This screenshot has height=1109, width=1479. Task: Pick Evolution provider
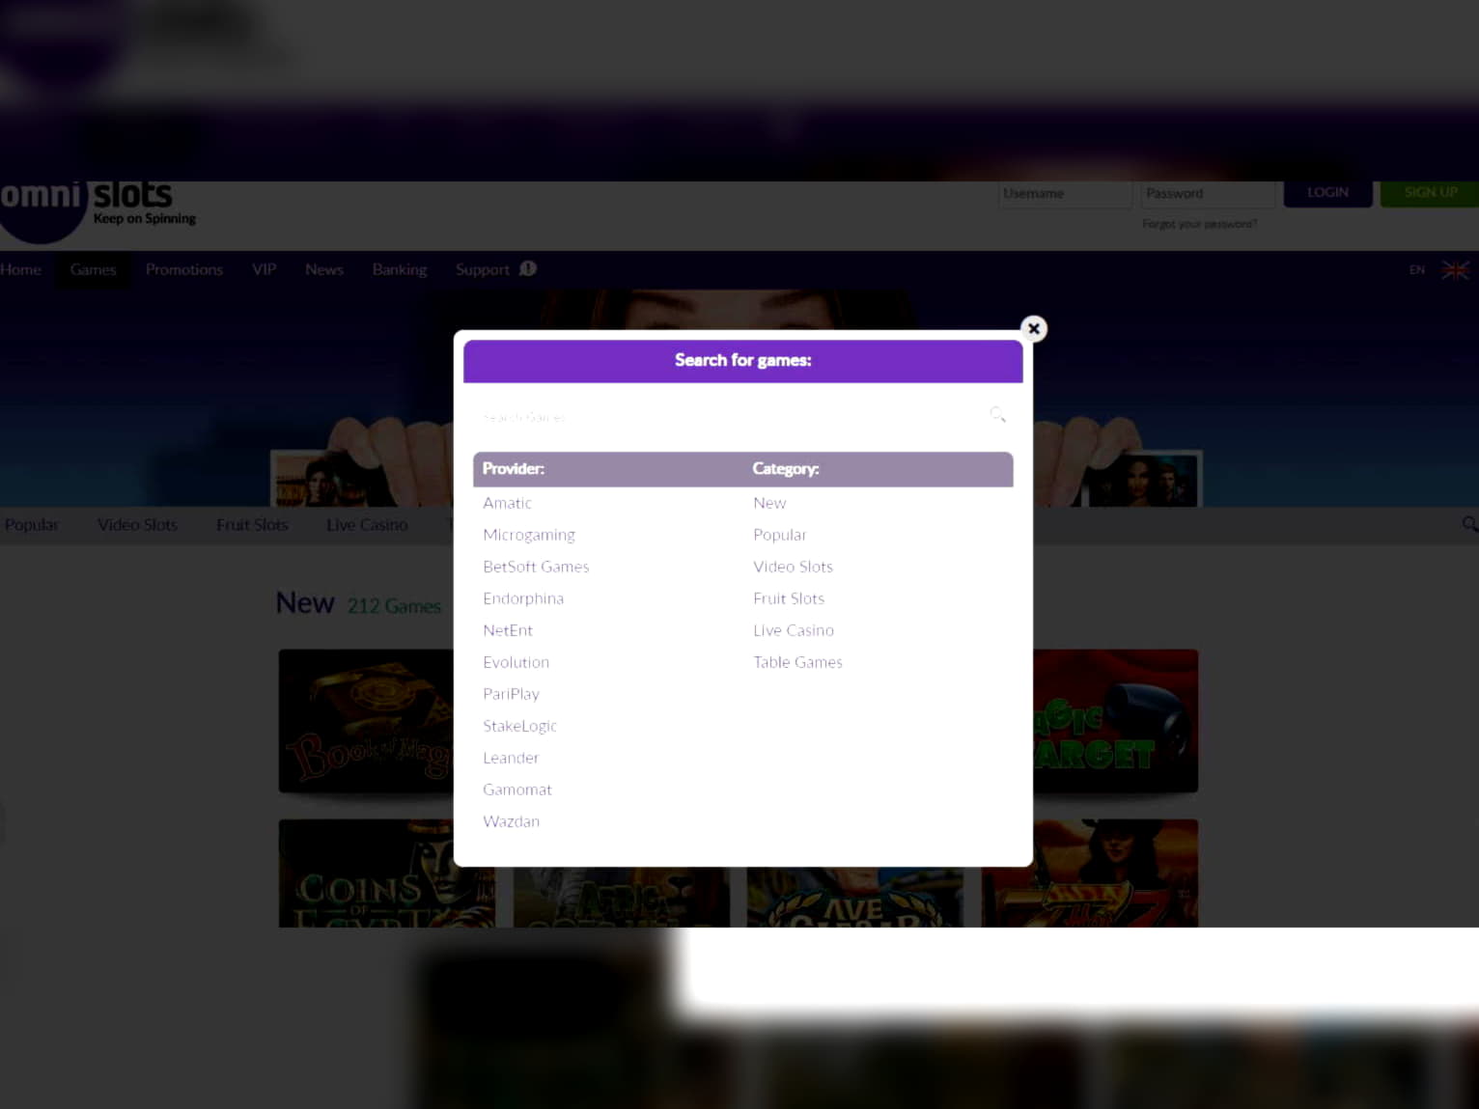pyautogui.click(x=516, y=662)
